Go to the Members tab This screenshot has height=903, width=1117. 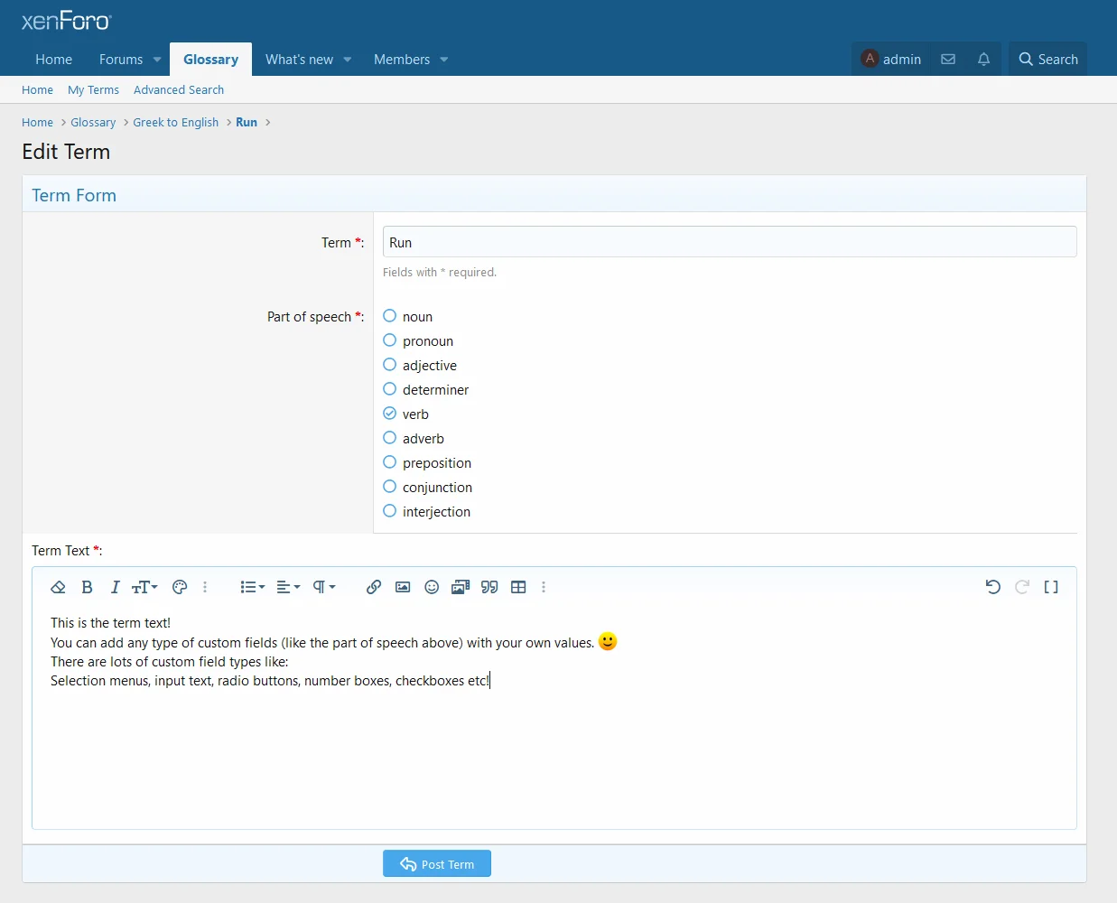coord(401,60)
